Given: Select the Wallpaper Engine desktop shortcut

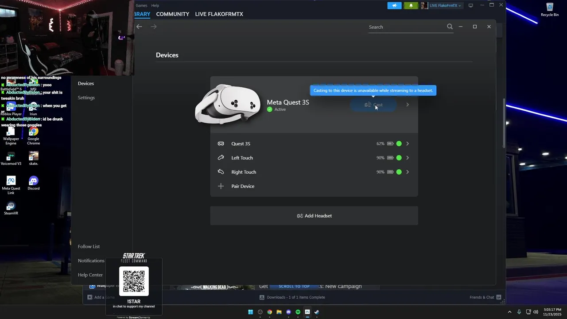Looking at the screenshot, I should [x=11, y=136].
